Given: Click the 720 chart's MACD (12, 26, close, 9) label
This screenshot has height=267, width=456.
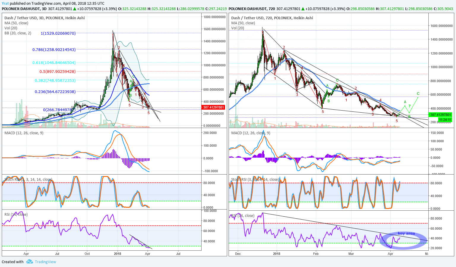Looking at the screenshot, I should [x=251, y=133].
